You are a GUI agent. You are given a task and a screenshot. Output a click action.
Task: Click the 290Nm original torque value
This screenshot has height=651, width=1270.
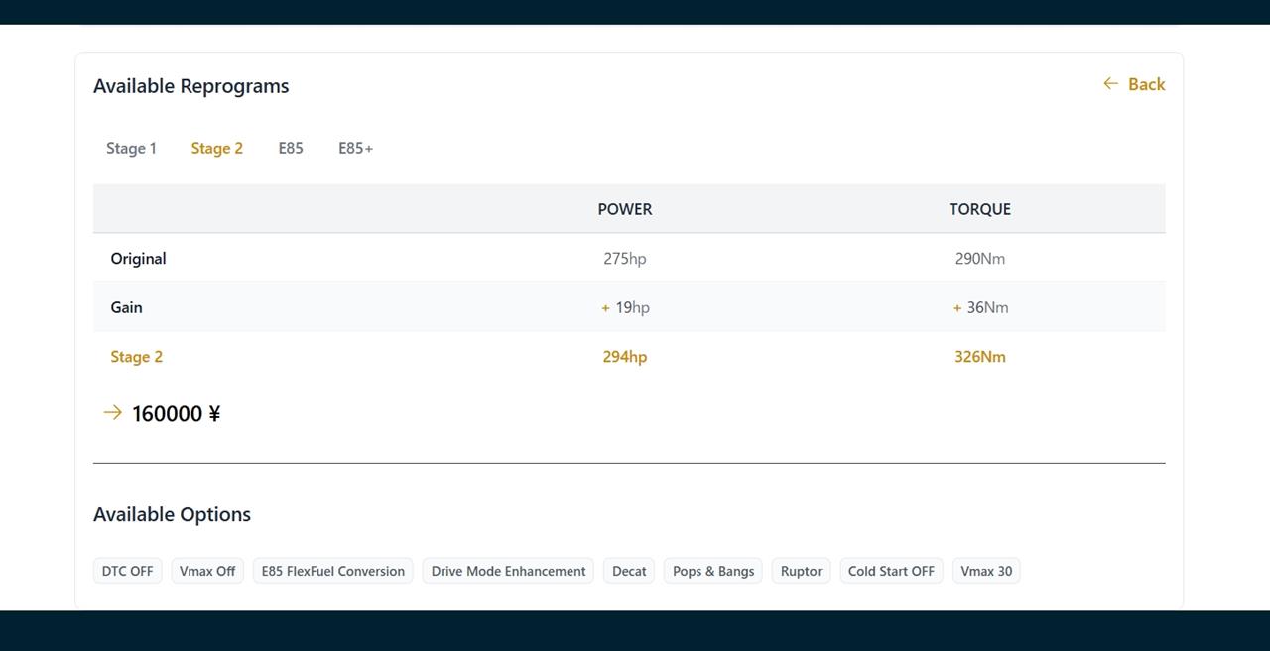(x=980, y=259)
